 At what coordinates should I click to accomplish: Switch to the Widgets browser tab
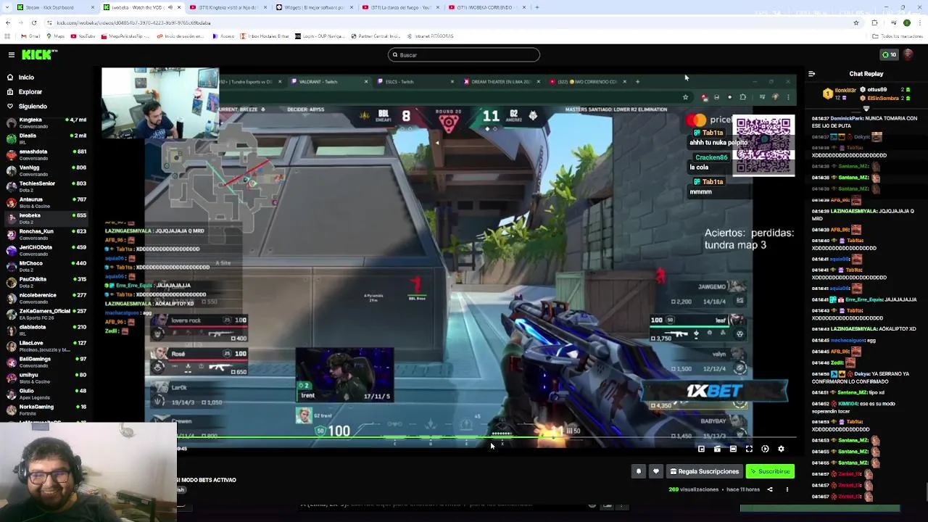[x=315, y=7]
